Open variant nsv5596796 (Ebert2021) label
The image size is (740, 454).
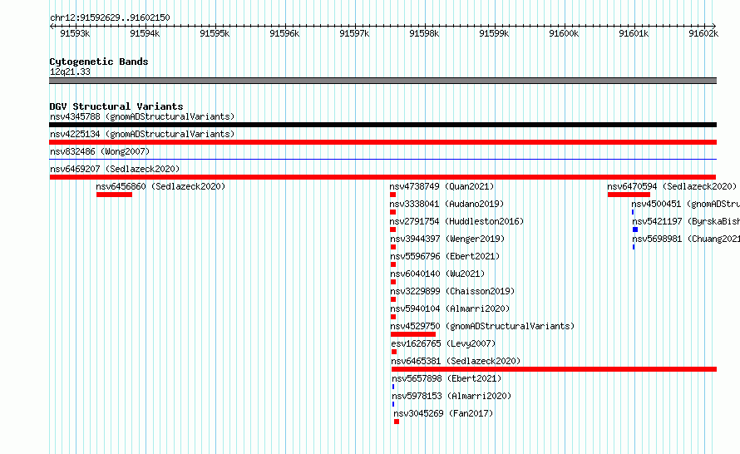click(445, 256)
